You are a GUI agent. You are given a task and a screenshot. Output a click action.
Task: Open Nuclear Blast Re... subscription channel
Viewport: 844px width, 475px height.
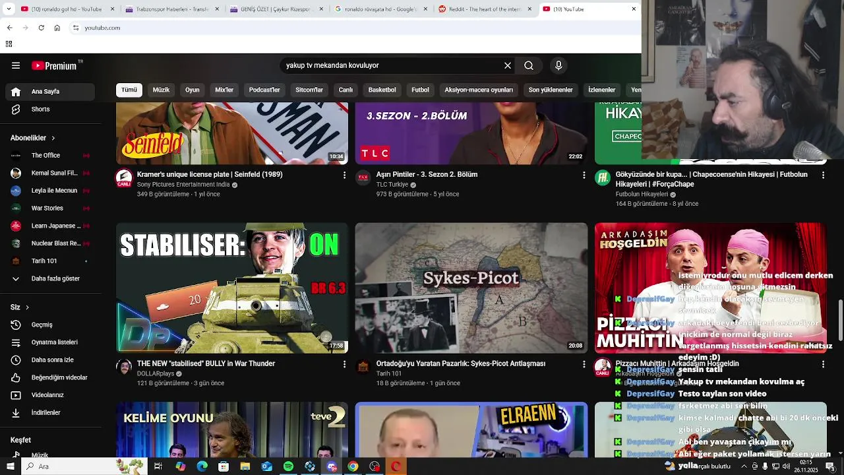point(50,243)
